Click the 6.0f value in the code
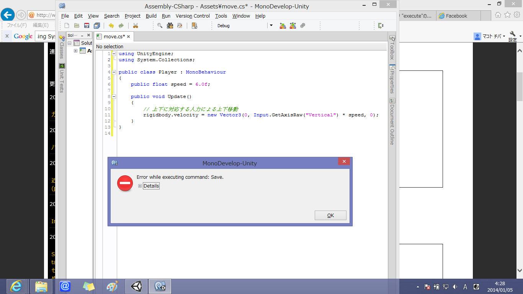This screenshot has height=294, width=523. tap(201, 84)
